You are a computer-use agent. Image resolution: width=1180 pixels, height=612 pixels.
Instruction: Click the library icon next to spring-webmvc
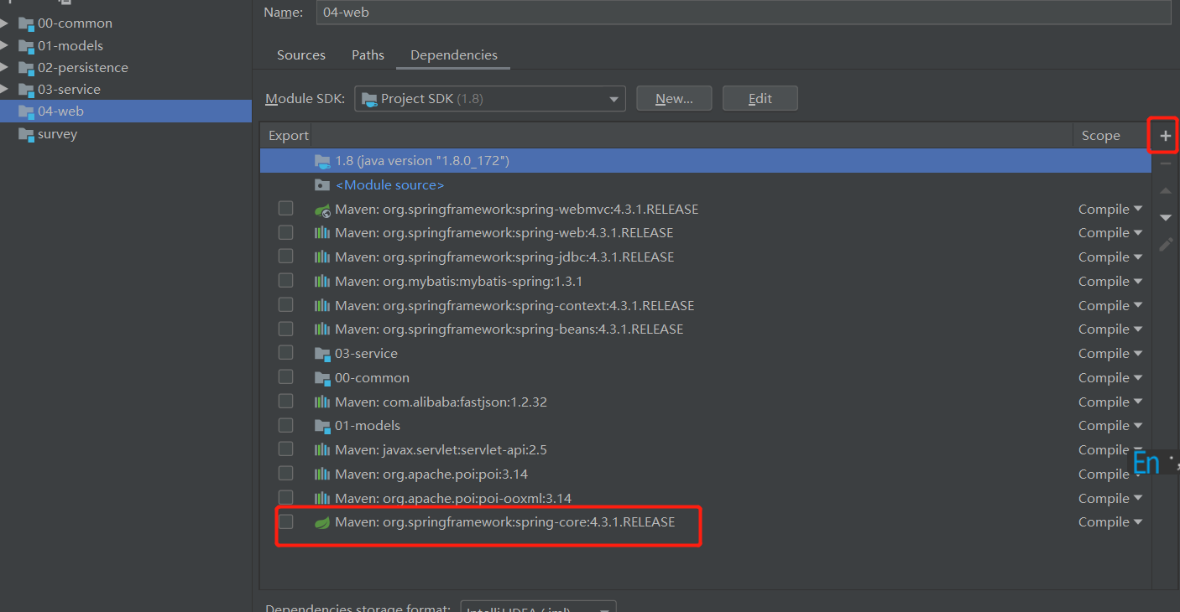[322, 208]
